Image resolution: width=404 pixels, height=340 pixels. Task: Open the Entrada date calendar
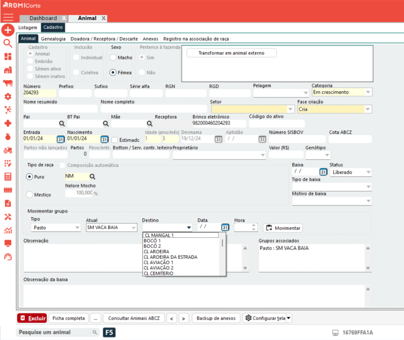(x=60, y=139)
